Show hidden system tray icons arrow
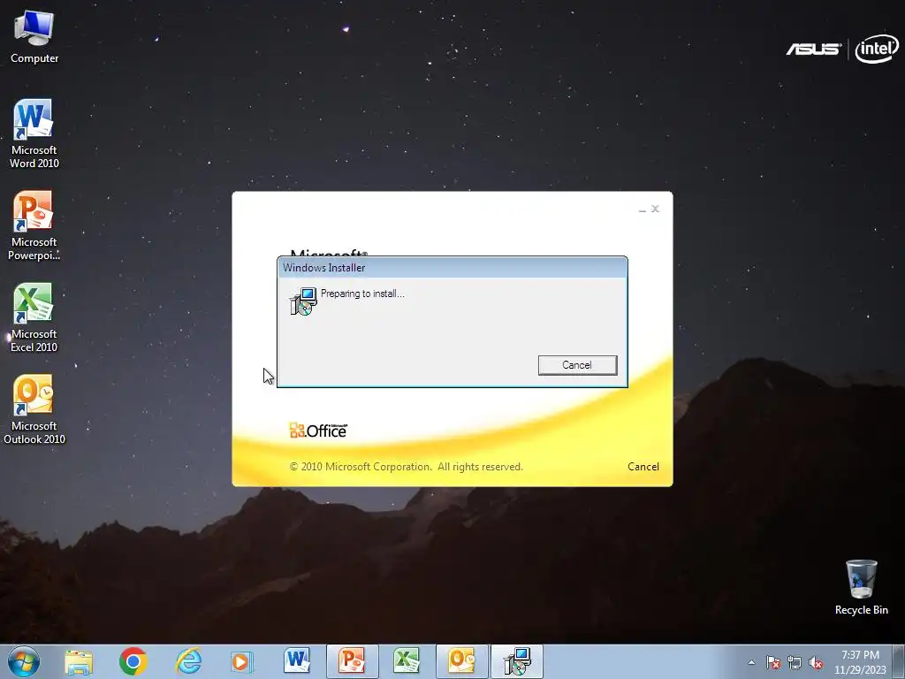Image resolution: width=905 pixels, height=679 pixels. coord(751,662)
